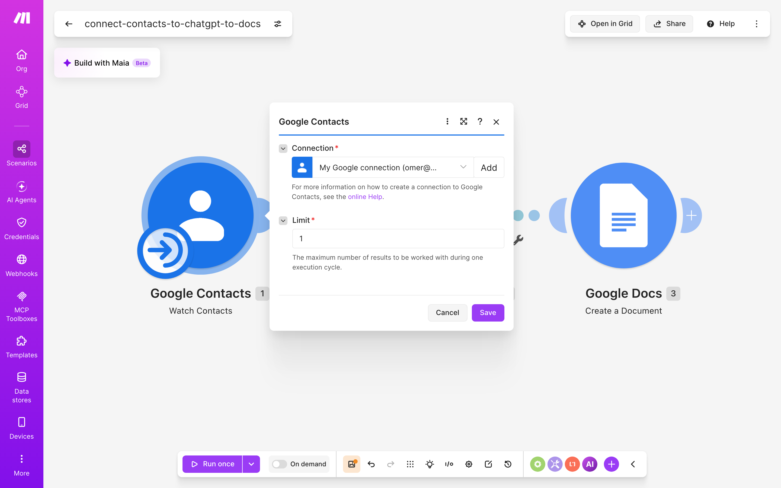
Task: Open MCP Toolboxes section
Action: [22, 306]
